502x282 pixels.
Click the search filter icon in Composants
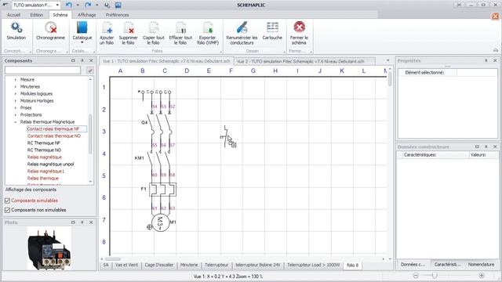pyautogui.click(x=90, y=70)
